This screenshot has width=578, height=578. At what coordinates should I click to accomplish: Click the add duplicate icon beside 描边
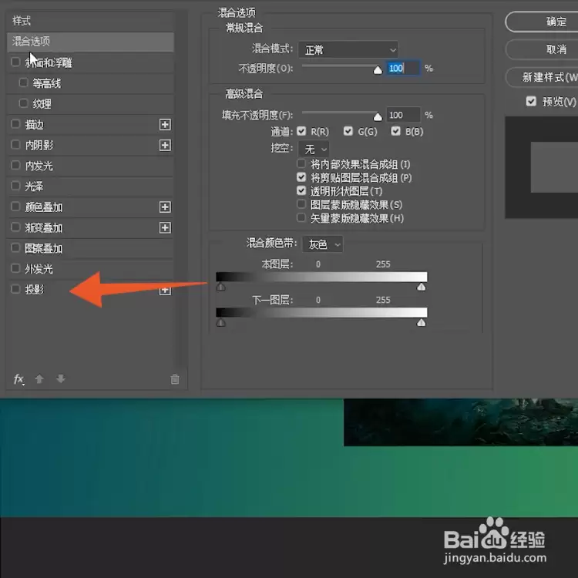[165, 125]
